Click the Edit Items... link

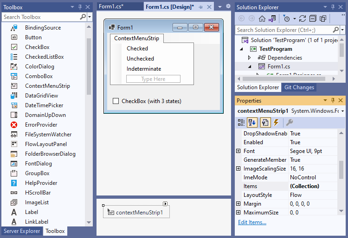252,222
